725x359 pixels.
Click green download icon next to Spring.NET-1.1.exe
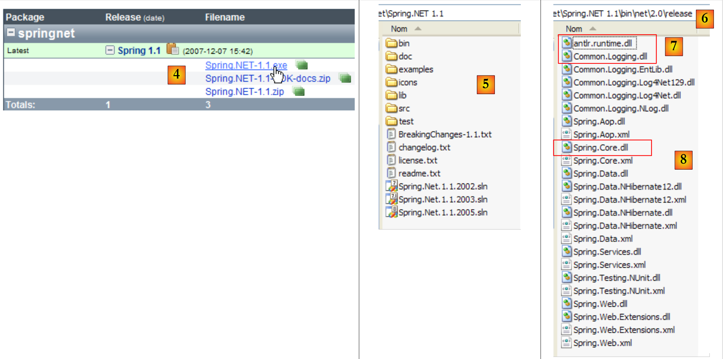point(302,65)
